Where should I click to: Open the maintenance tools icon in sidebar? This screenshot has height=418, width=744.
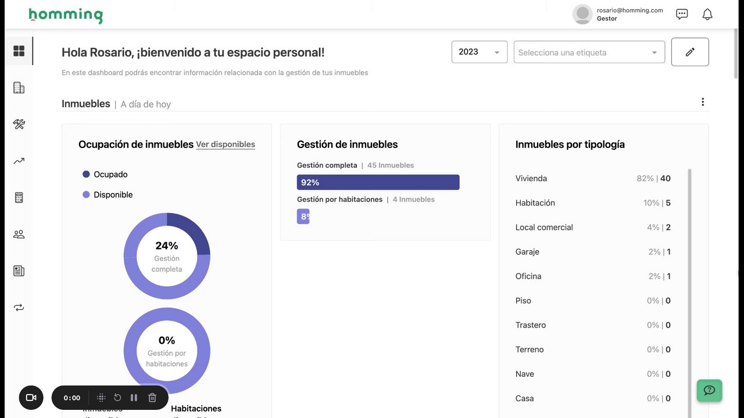coord(19,124)
